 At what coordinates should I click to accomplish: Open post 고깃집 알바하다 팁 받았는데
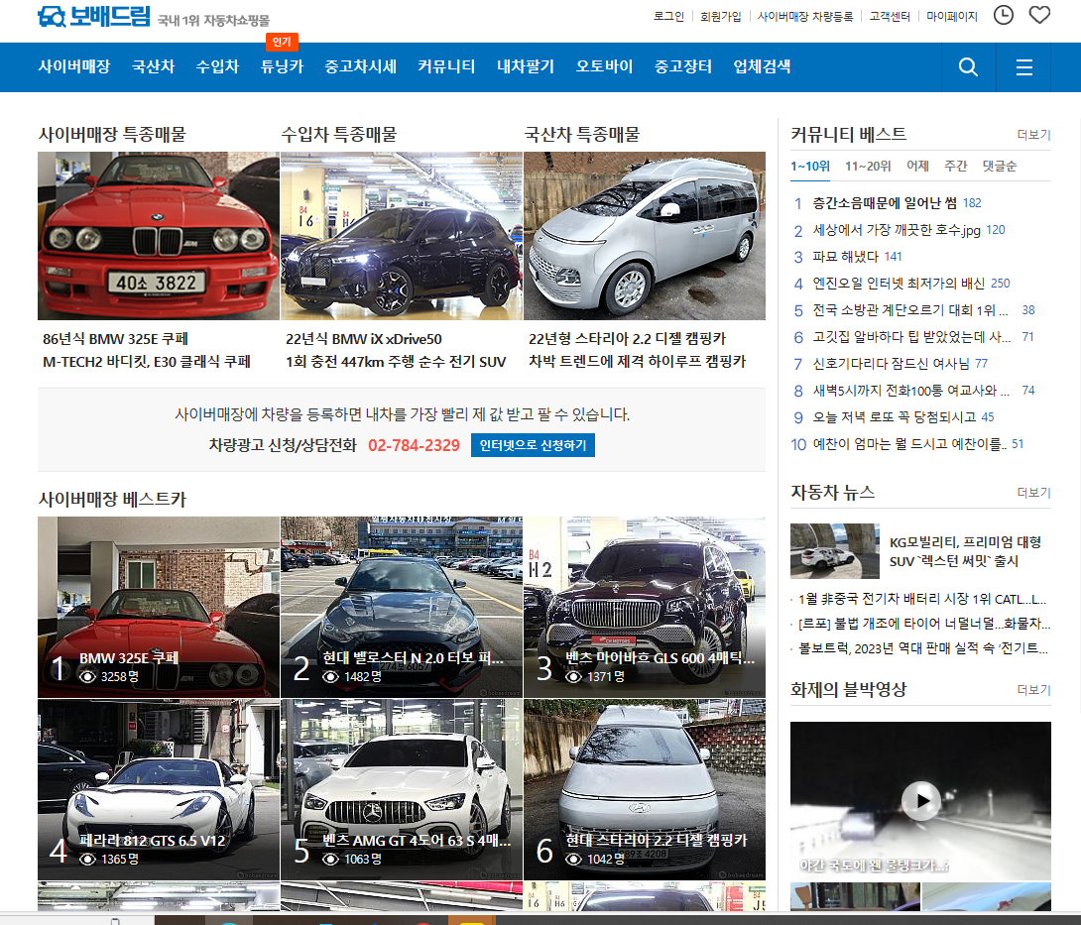(x=911, y=337)
